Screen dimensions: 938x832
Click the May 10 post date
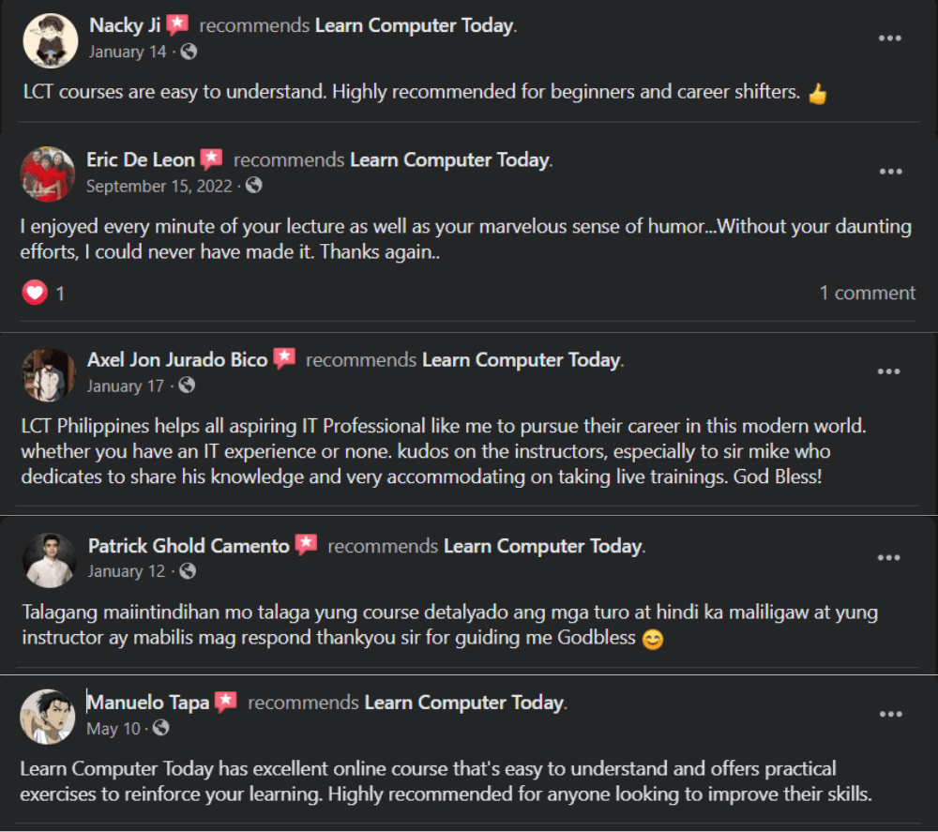click(x=113, y=728)
